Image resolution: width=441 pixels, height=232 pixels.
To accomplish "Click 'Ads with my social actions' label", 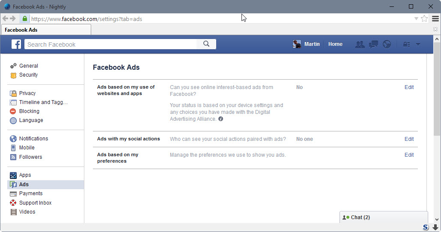I will [x=128, y=139].
